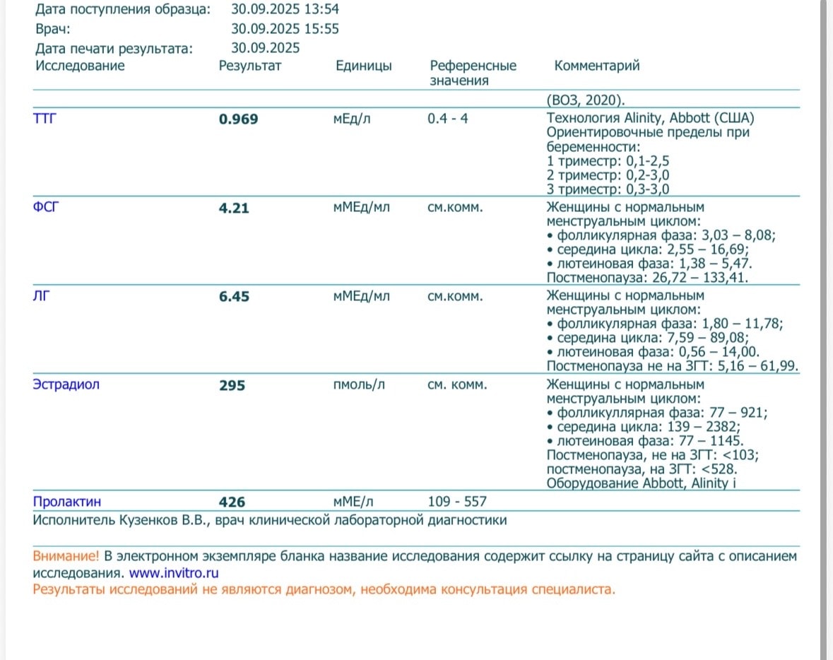Select the Эстрадиол unit пмоль/л
The height and width of the screenshot is (660, 833).
click(359, 384)
